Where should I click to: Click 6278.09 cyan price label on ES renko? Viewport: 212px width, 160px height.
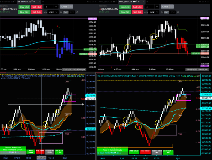(x=91, y=96)
